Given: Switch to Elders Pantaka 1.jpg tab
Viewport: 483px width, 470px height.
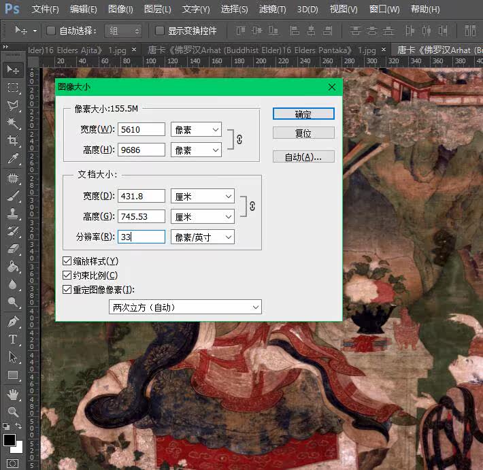Looking at the screenshot, I should click(261, 50).
